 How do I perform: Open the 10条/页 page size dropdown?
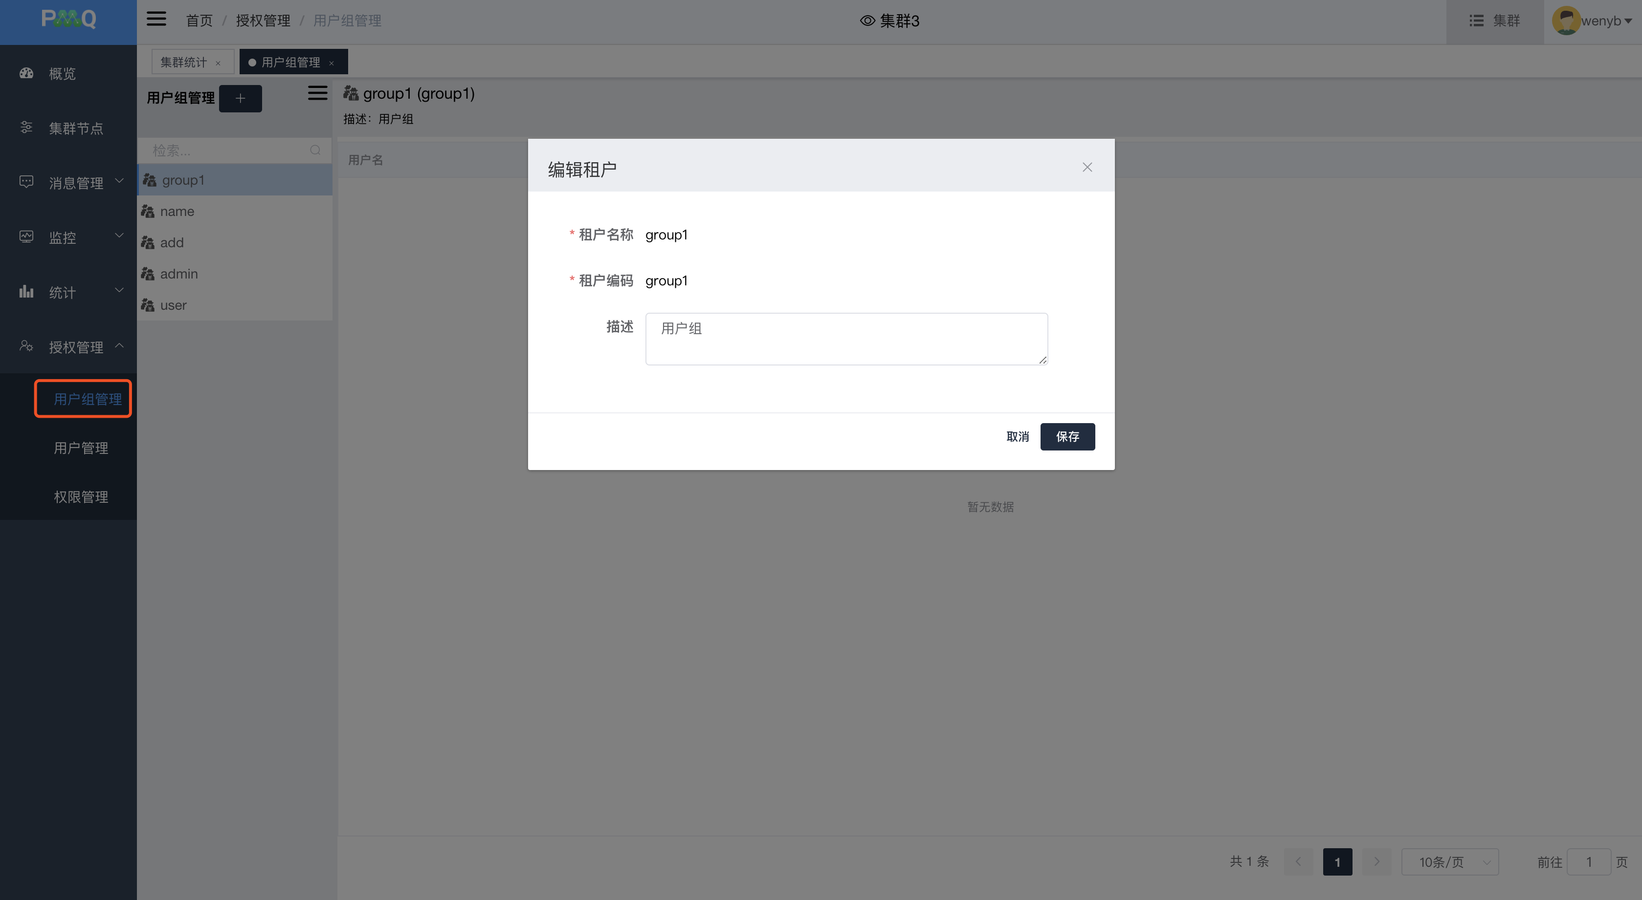1449,862
